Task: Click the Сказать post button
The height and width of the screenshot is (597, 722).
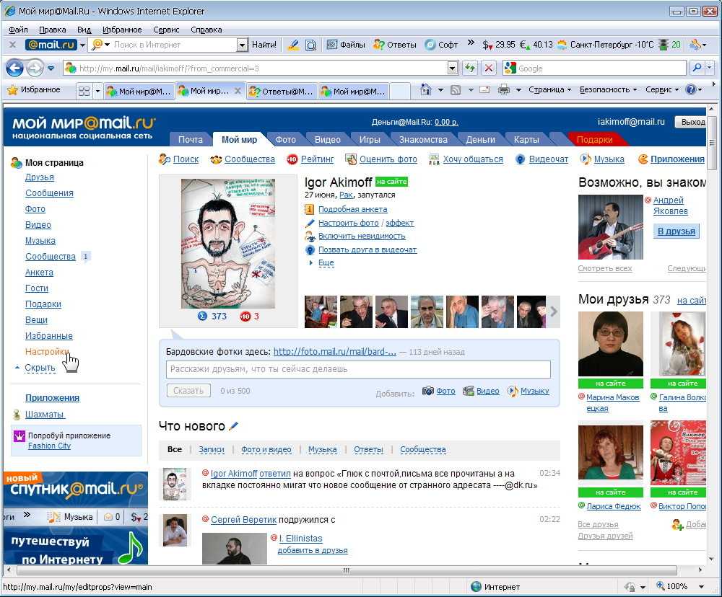Action: tap(188, 391)
